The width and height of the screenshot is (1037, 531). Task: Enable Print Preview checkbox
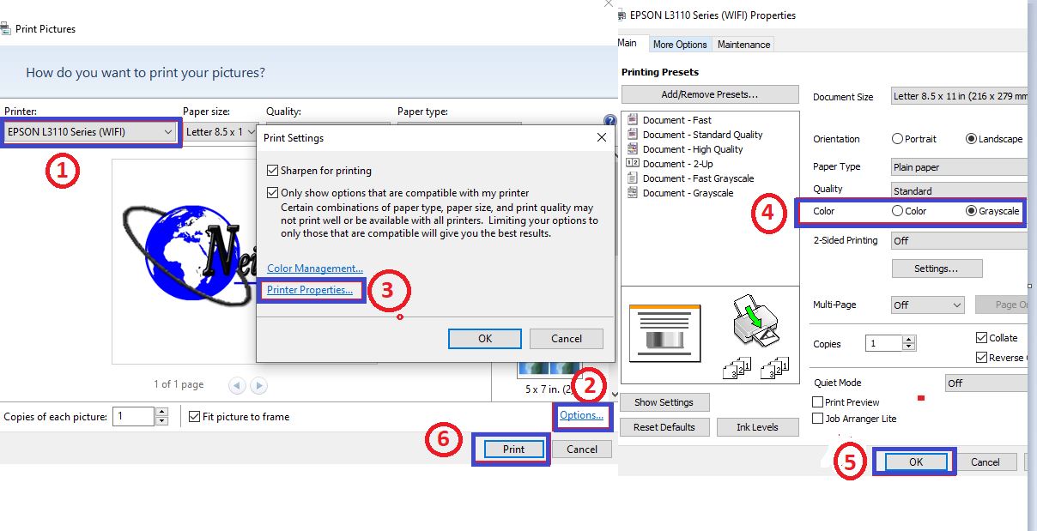pyautogui.click(x=818, y=402)
